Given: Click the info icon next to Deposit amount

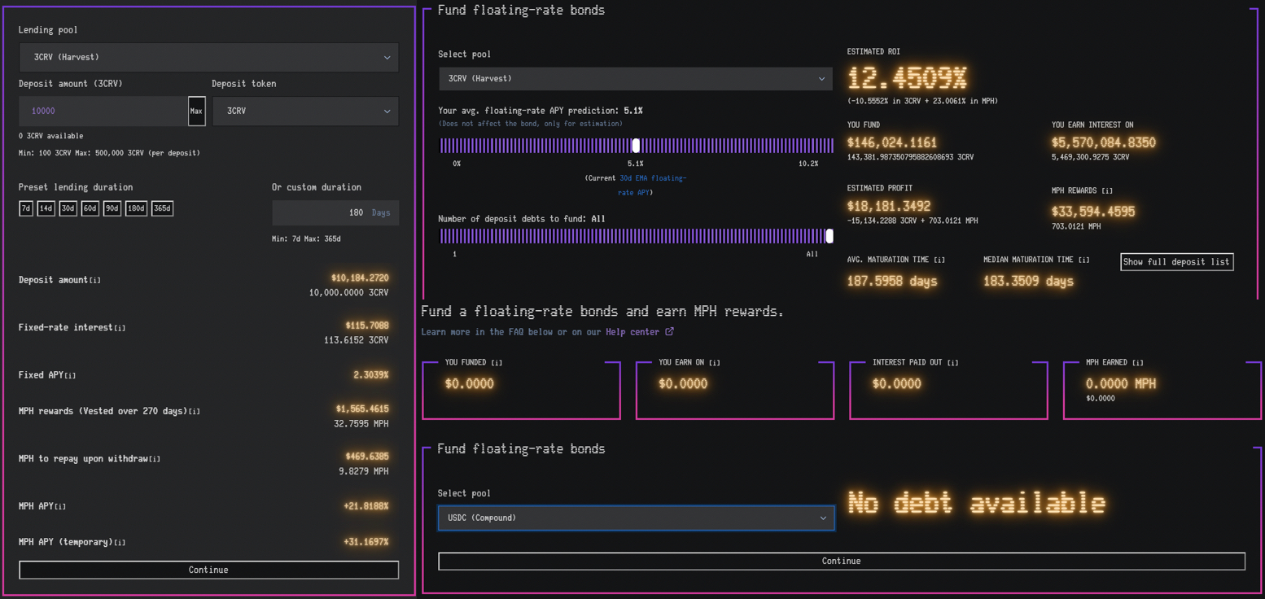Looking at the screenshot, I should (95, 281).
